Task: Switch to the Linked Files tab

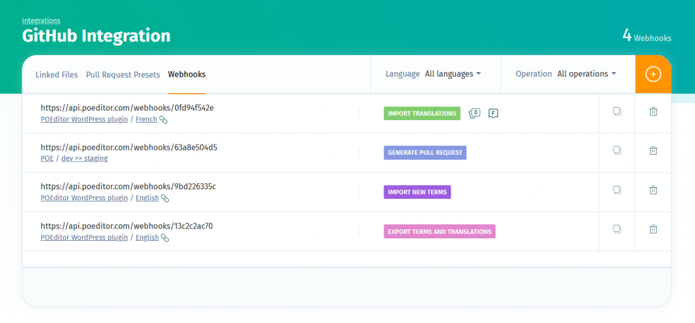Action: (x=57, y=75)
